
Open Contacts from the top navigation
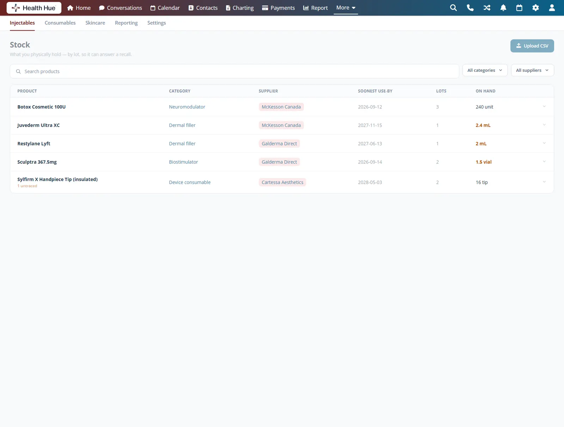(x=203, y=8)
